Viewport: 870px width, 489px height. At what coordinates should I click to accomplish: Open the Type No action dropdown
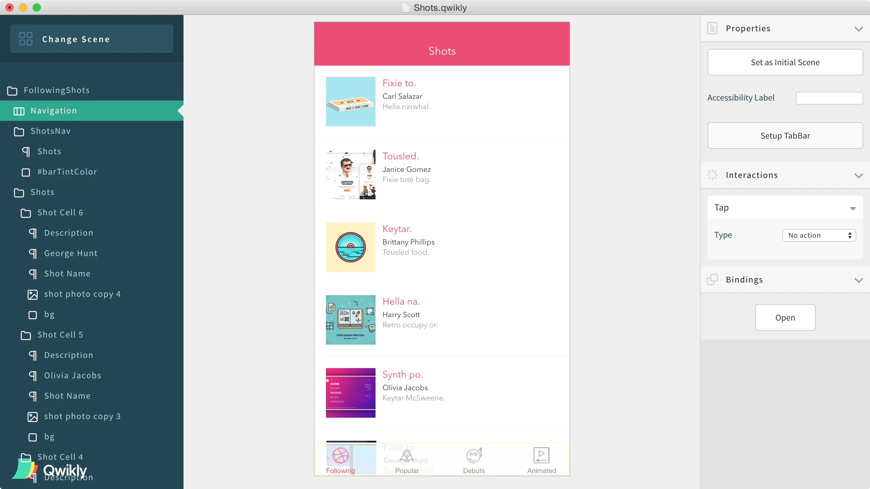819,235
